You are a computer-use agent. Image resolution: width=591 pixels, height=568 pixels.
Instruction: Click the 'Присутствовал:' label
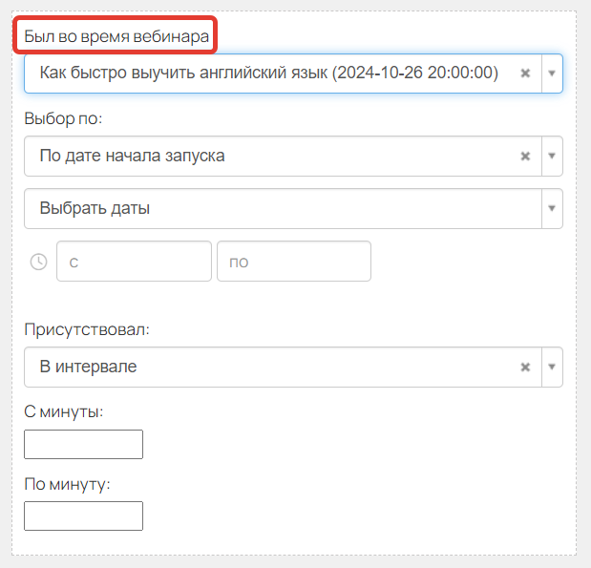click(87, 329)
